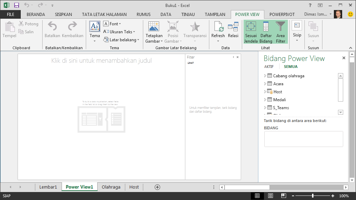Open the FILE tab
Image resolution: width=356 pixels, height=200 pixels.
point(10,14)
